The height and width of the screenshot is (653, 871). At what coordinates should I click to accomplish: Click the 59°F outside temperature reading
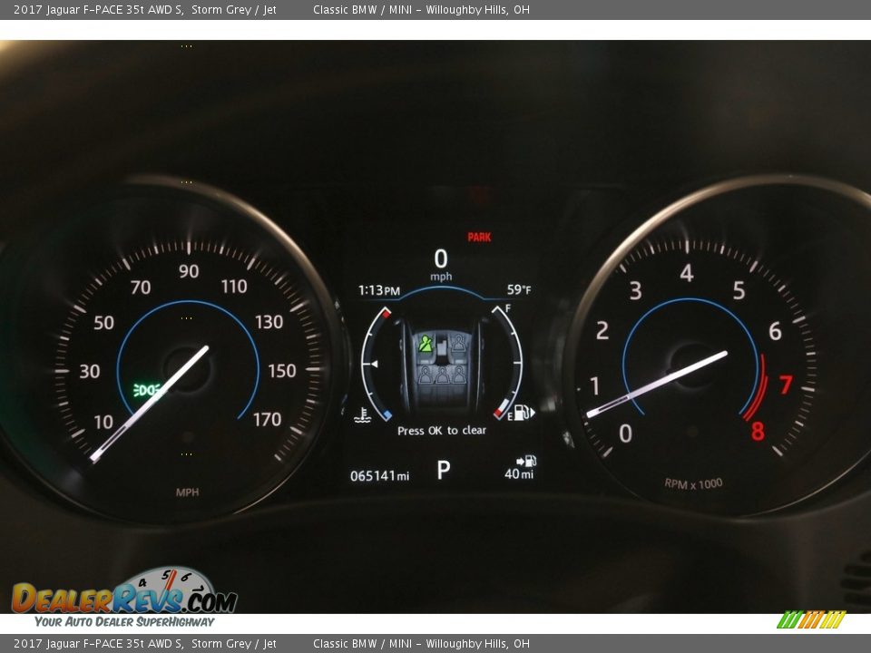coord(519,289)
